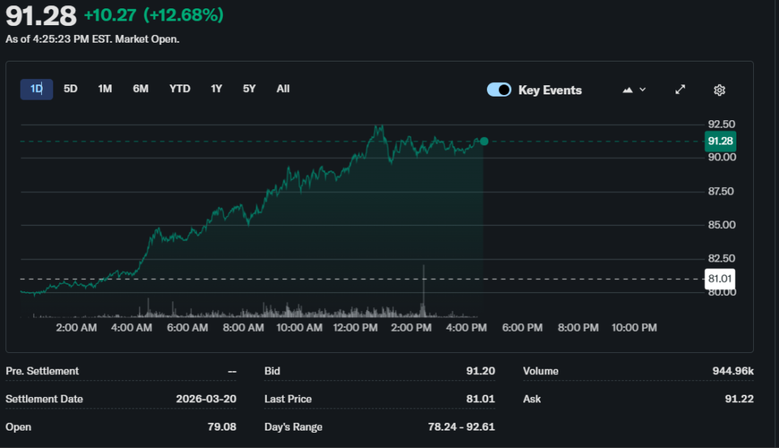This screenshot has height=448, width=779.
Task: Select the 5Y chart range
Action: (250, 89)
